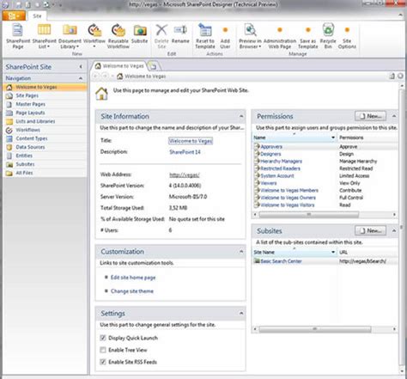The height and width of the screenshot is (379, 407).
Task: Open the orange File menu button
Action: [x=14, y=16]
